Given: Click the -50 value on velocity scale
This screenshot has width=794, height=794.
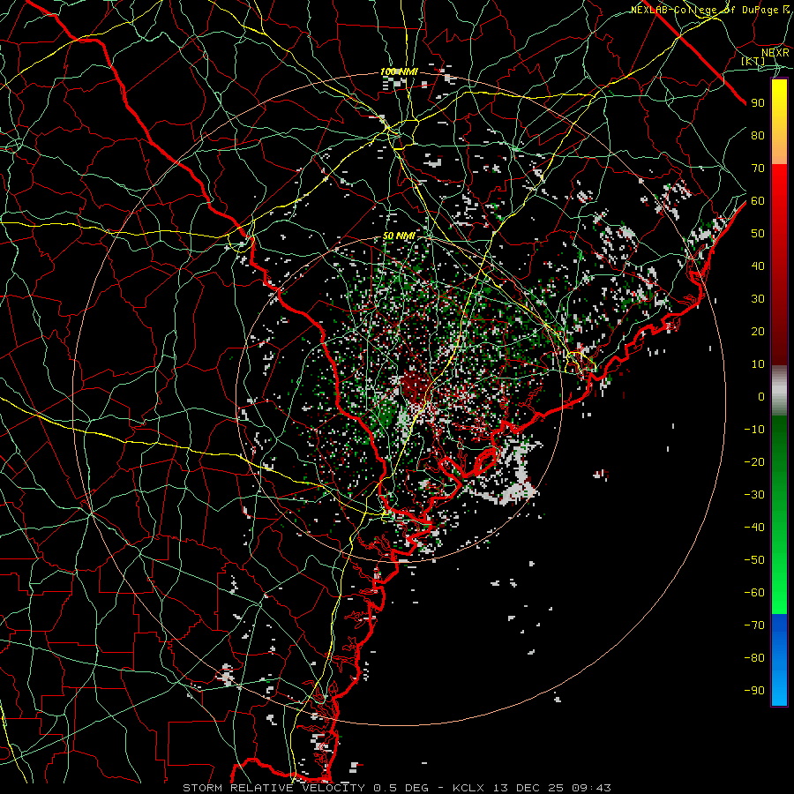Looking at the screenshot, I should click(x=754, y=560).
